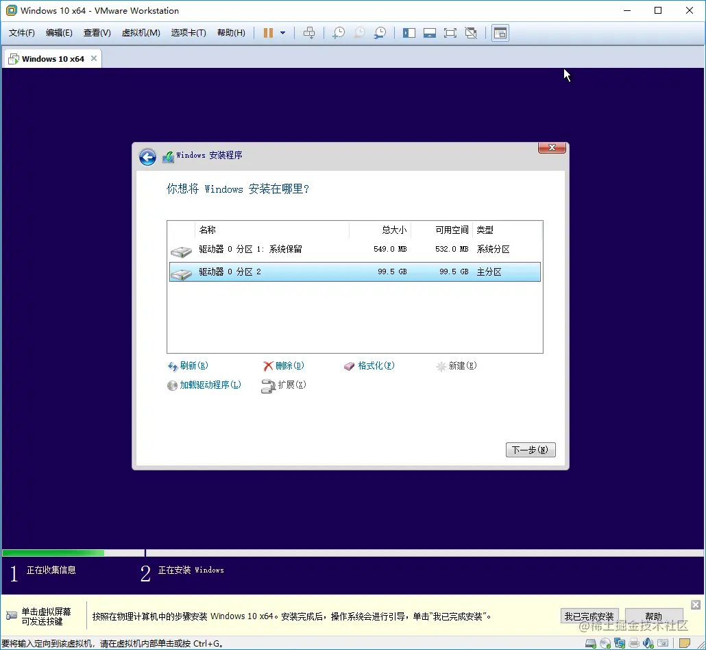
Task: Click the 刷新(R) link
Action: click(x=188, y=365)
